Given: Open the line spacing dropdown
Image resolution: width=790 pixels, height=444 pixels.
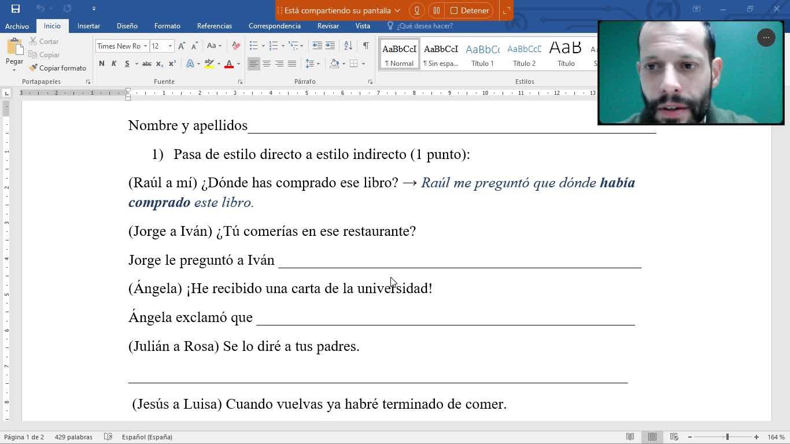Looking at the screenshot, I should point(312,64).
